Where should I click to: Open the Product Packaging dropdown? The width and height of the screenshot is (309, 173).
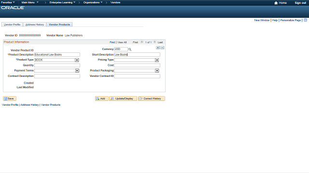(157, 71)
